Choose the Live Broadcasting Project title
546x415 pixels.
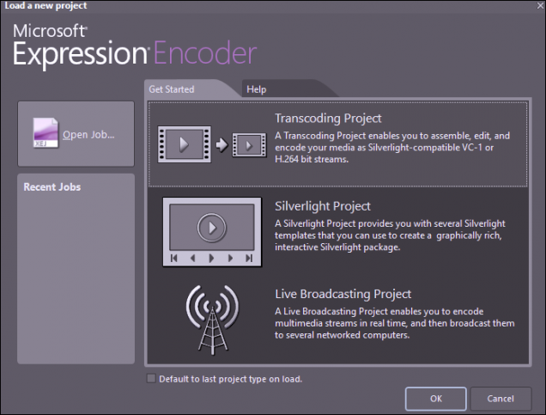click(343, 294)
